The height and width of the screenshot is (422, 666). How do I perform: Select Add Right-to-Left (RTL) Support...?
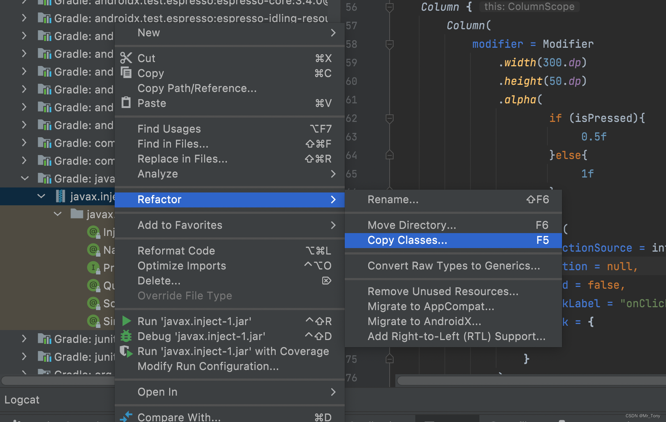tap(453, 336)
